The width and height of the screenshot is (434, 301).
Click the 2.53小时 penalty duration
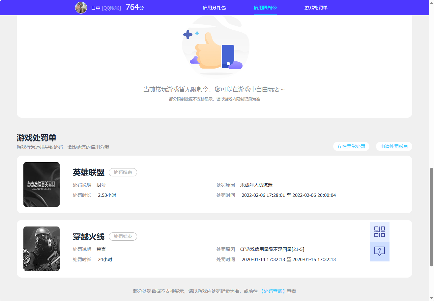107,195
